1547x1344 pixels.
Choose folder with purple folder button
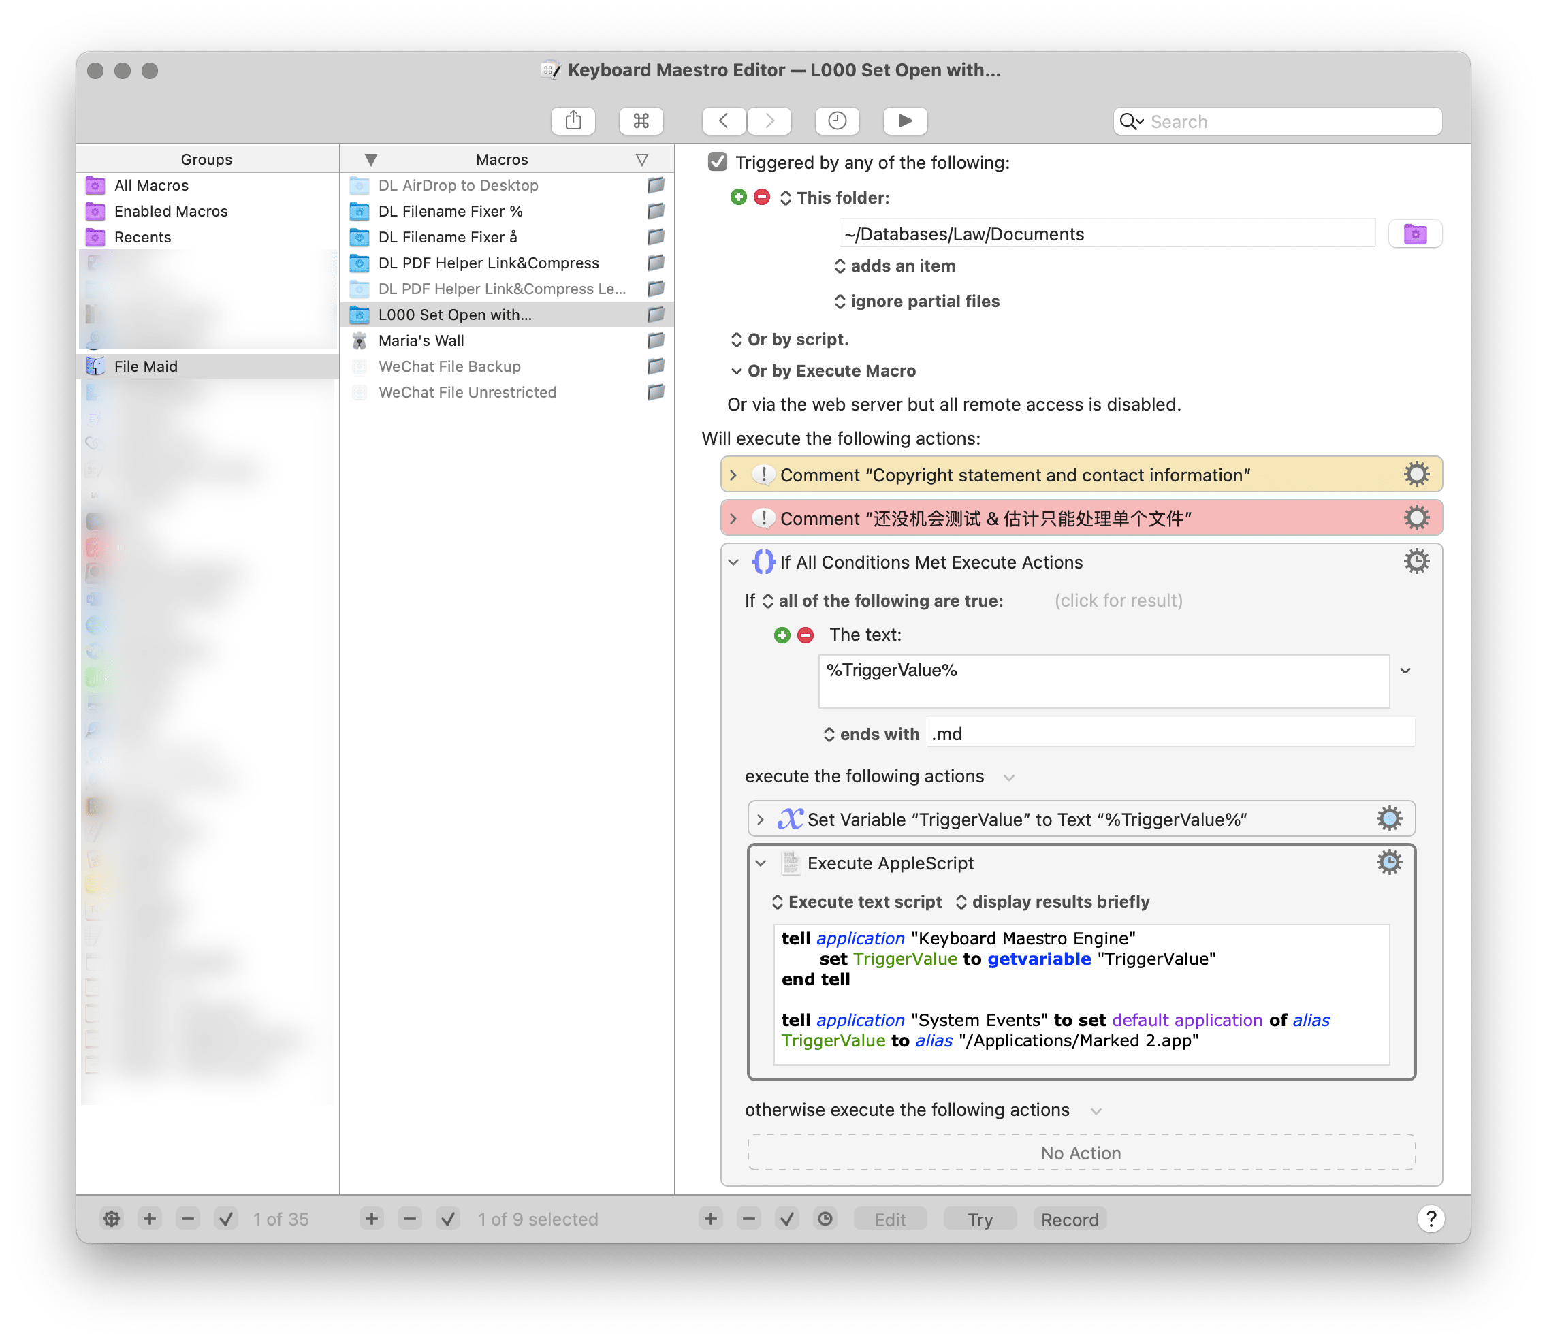(1414, 234)
